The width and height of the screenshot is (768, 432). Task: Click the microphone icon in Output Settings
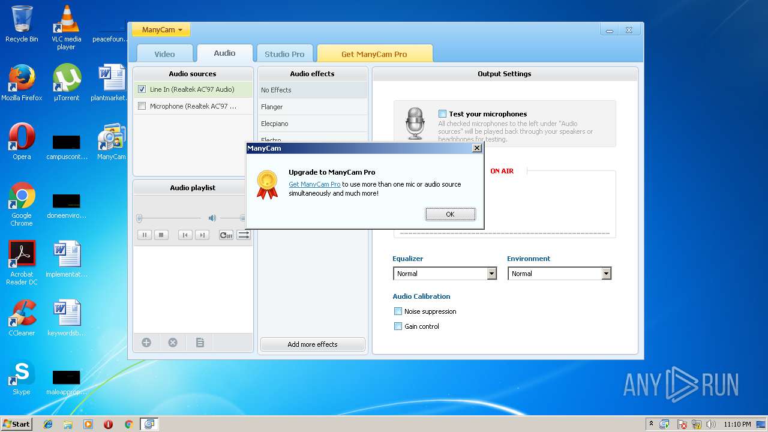tap(415, 123)
